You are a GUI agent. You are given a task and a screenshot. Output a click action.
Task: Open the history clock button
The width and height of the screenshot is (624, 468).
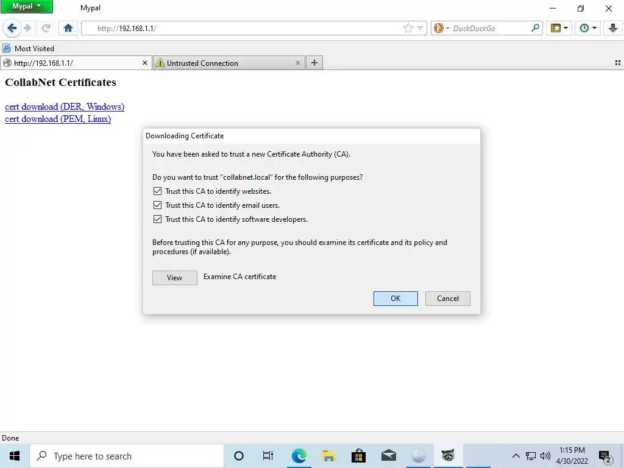(x=584, y=28)
